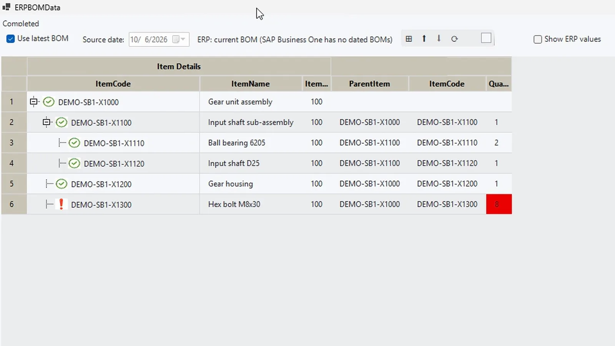Open the Source date calendar dropdown
Screen dimensions: 615x346
(x=179, y=39)
